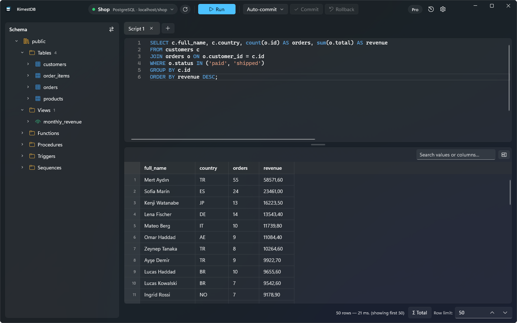This screenshot has height=323, width=517.
Task: Click the customers table icon
Action: pyautogui.click(x=38, y=64)
